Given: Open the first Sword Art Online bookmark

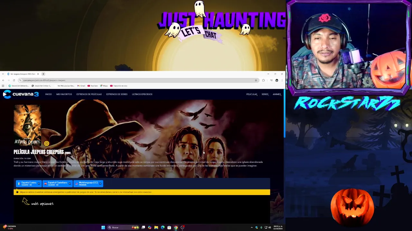Looking at the screenshot, I should 19,86.
